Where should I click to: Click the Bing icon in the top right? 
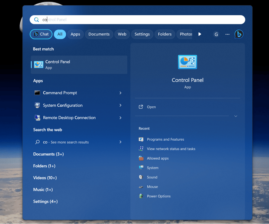coord(239,34)
